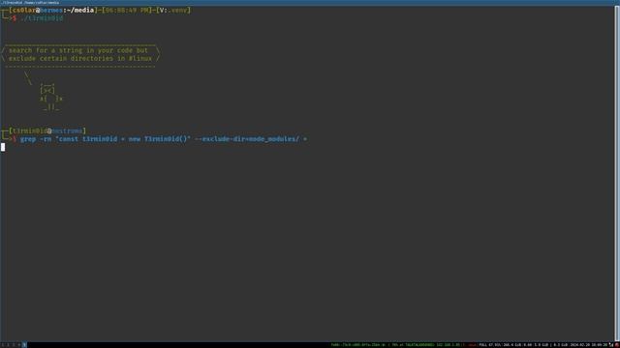This screenshot has width=620, height=348.
Task: Click "search for a string" speech bubble line
Action: [x=77, y=50]
